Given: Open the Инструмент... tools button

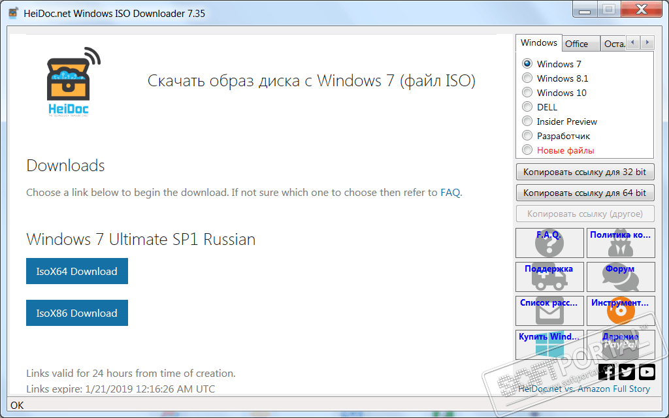Looking at the screenshot, I should point(621,311).
